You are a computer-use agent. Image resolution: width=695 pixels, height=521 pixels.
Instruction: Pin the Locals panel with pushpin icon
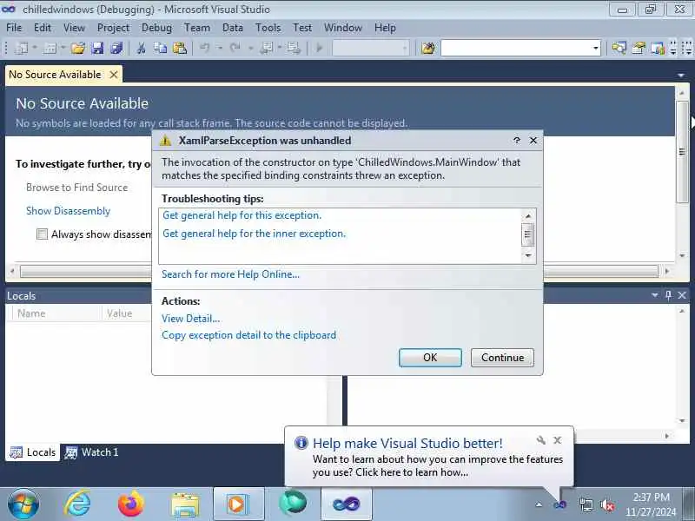[x=668, y=295]
